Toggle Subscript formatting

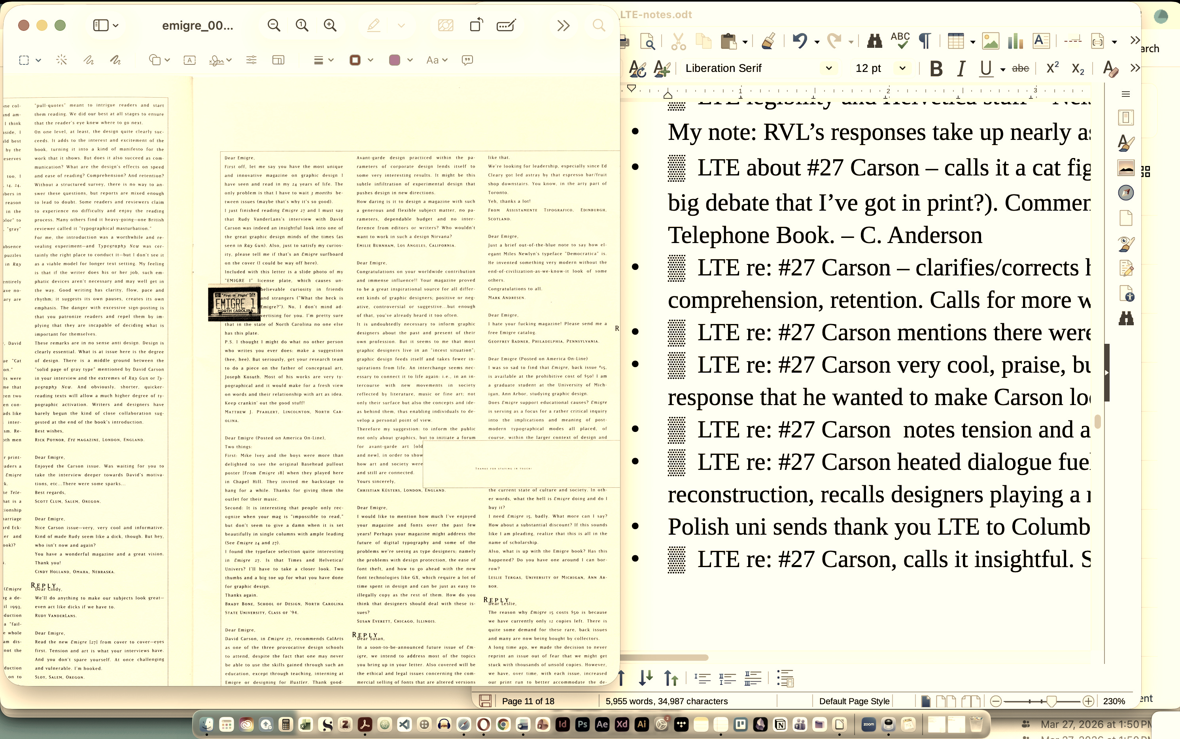(1078, 69)
